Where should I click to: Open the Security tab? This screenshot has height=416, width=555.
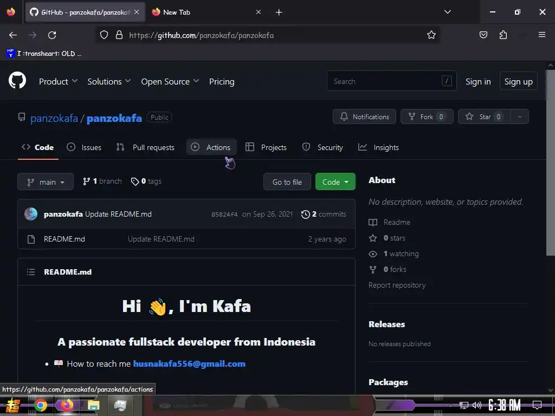click(x=323, y=147)
